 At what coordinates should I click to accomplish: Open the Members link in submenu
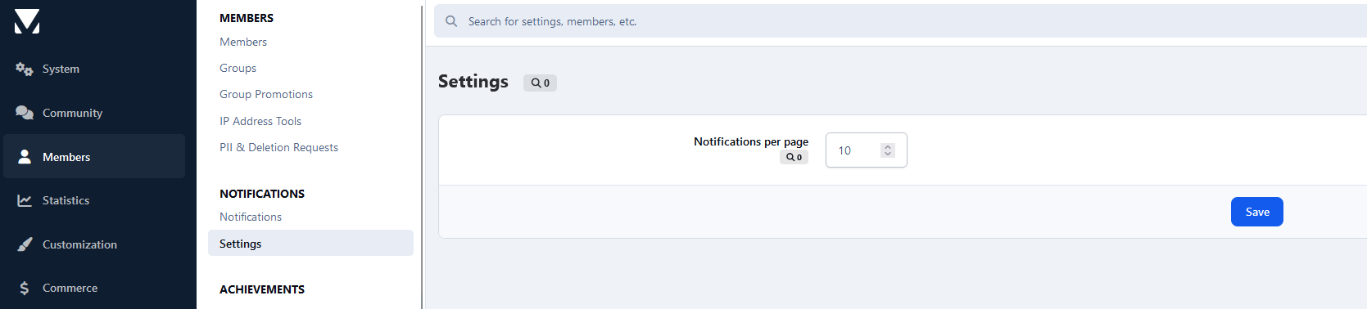click(x=243, y=42)
